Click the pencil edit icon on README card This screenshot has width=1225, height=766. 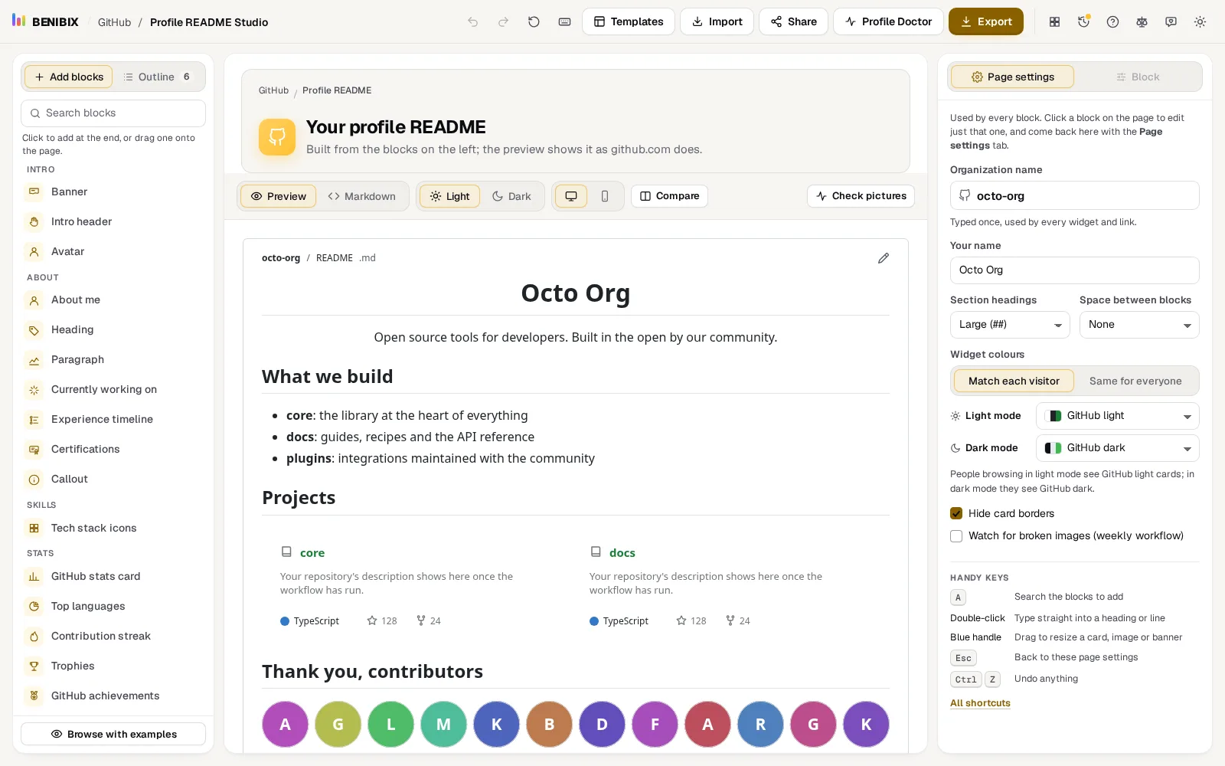pos(883,258)
